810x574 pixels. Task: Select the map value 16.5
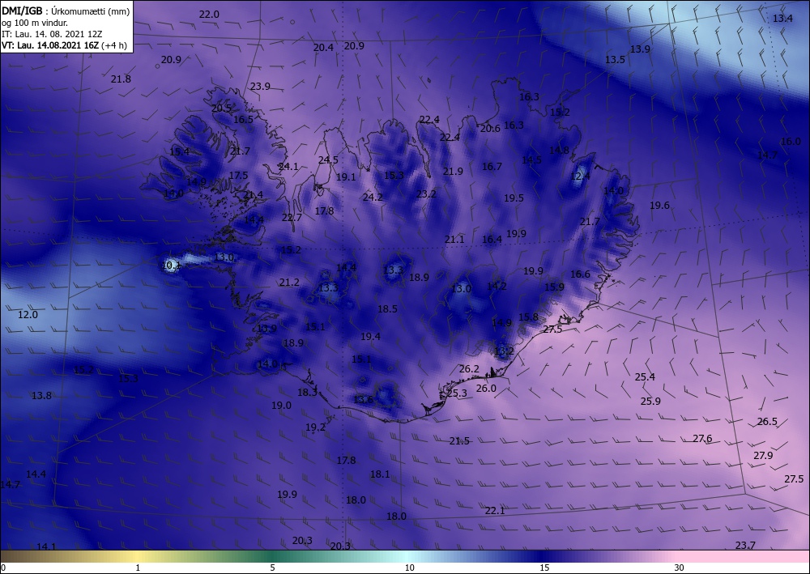click(x=243, y=119)
